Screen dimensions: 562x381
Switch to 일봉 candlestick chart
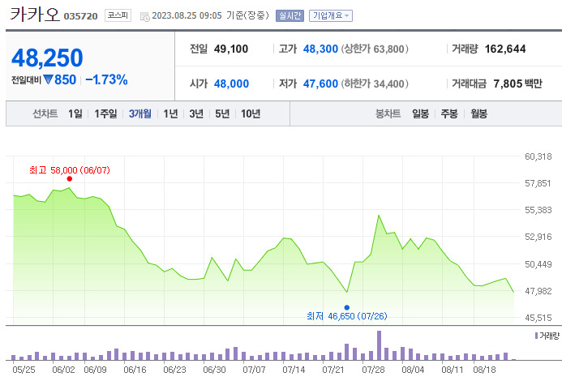click(x=420, y=113)
